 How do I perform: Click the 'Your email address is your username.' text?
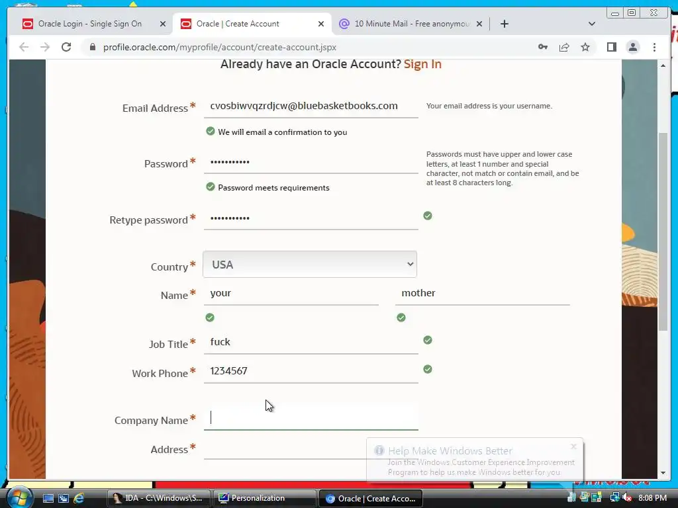(x=489, y=106)
